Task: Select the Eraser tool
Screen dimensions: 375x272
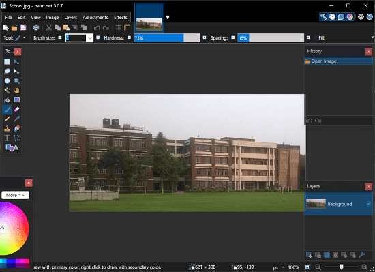Action: tap(16, 110)
